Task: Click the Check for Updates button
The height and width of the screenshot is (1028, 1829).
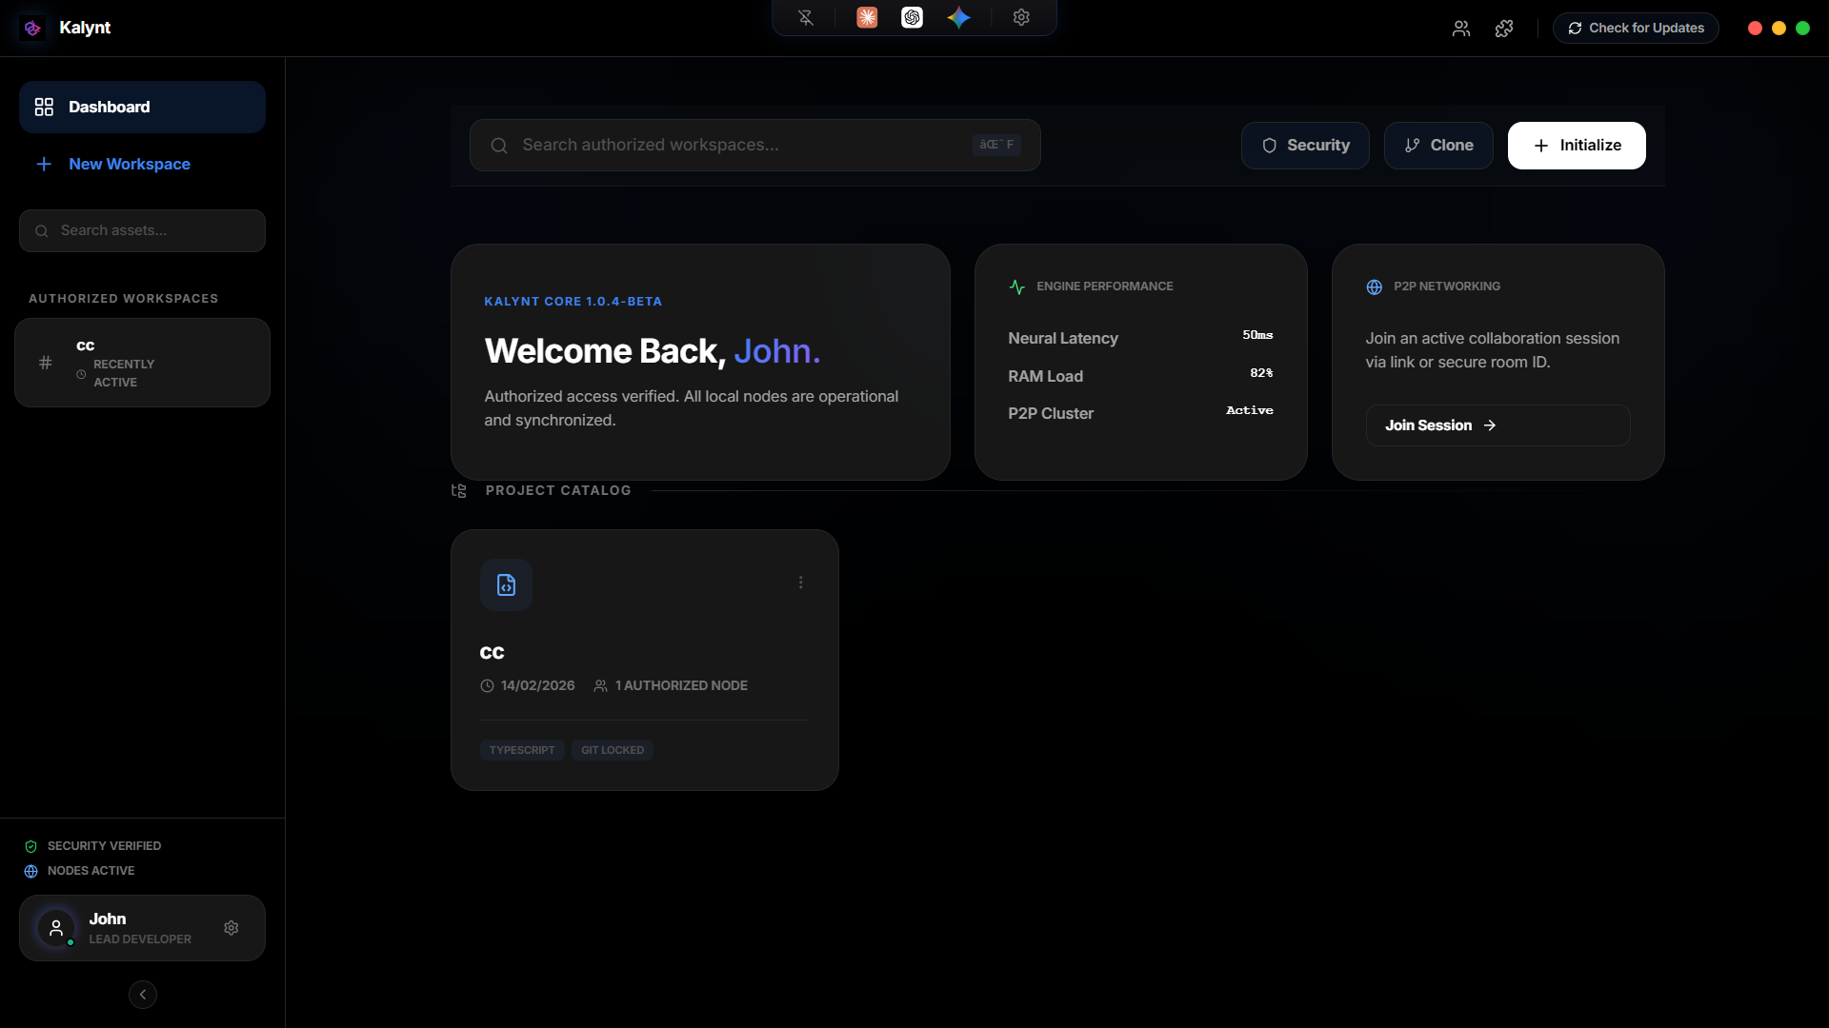Action: pos(1635,28)
